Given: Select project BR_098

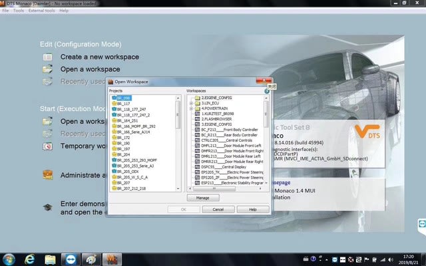Looking at the screenshot, I should coord(122,98).
